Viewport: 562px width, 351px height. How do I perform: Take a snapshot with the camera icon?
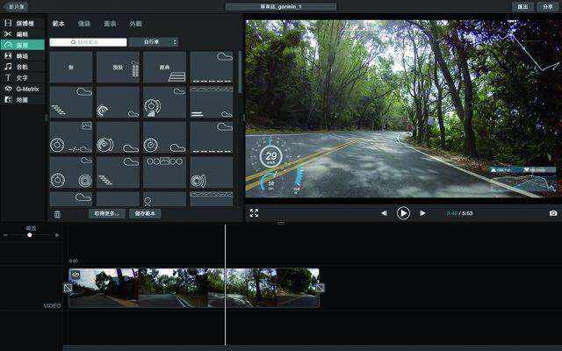tap(553, 213)
